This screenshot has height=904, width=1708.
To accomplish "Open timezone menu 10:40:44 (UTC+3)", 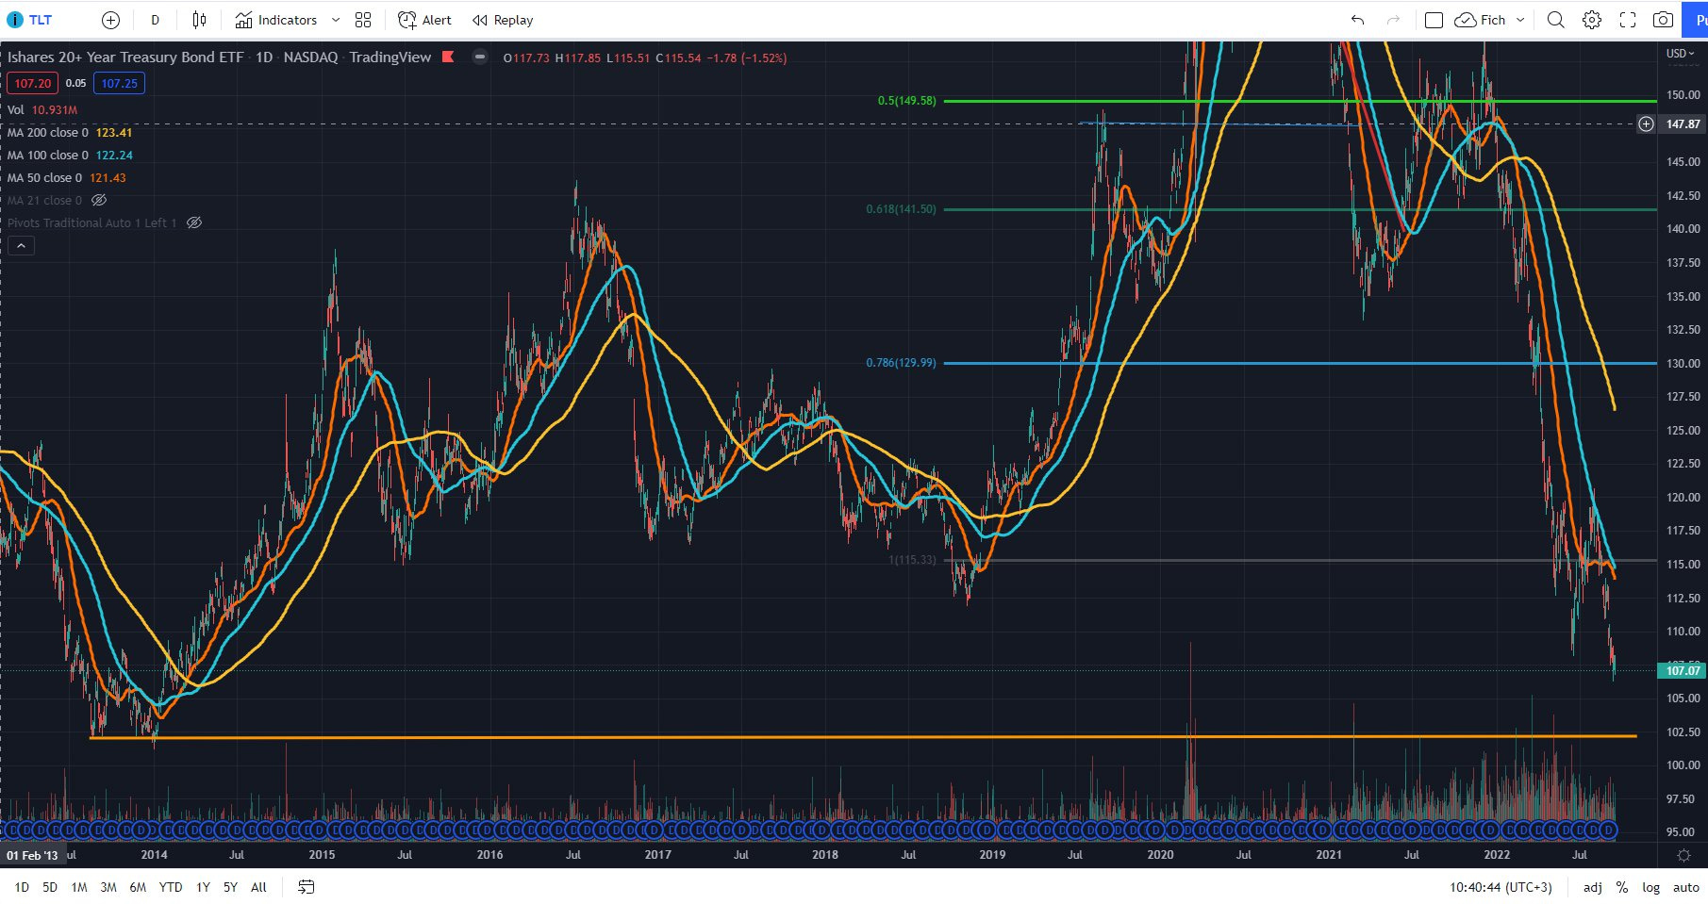I will click(1501, 887).
